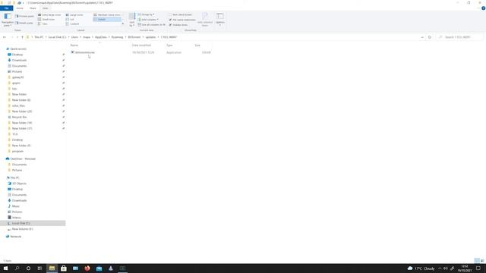
Task: Open Firefox from the taskbar
Action: click(87, 268)
